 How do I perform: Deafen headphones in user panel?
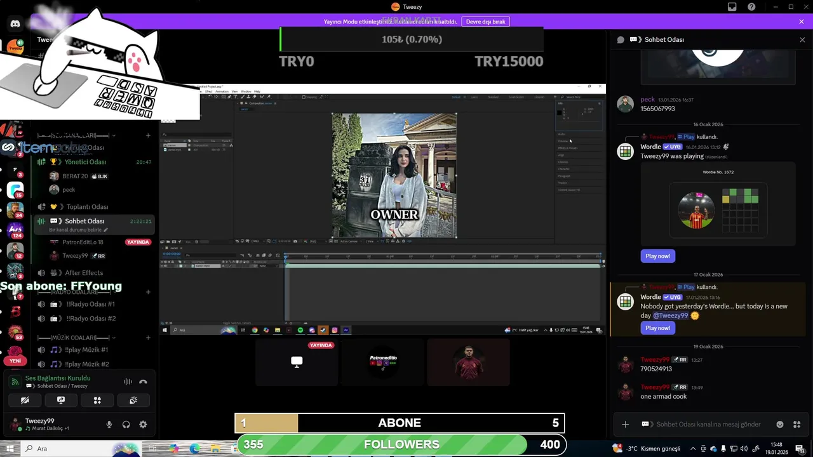[x=126, y=425]
